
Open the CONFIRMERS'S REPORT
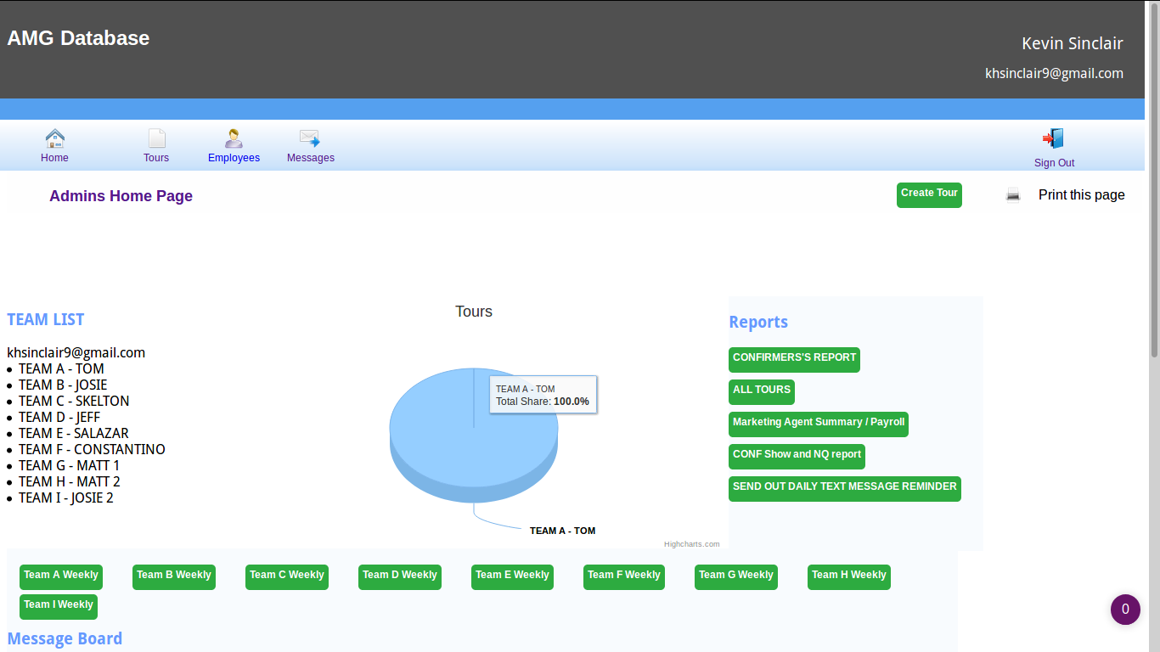(794, 359)
